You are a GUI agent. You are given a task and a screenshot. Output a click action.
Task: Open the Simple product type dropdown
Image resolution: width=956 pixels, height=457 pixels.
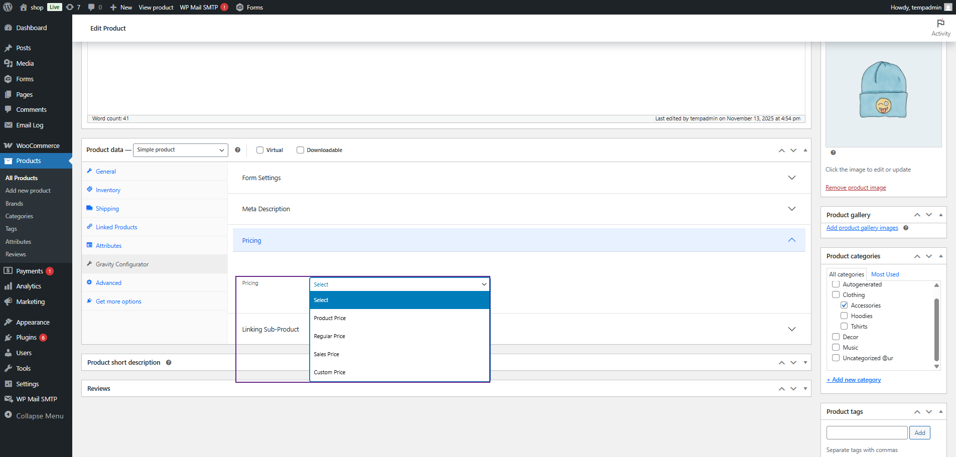tap(180, 150)
